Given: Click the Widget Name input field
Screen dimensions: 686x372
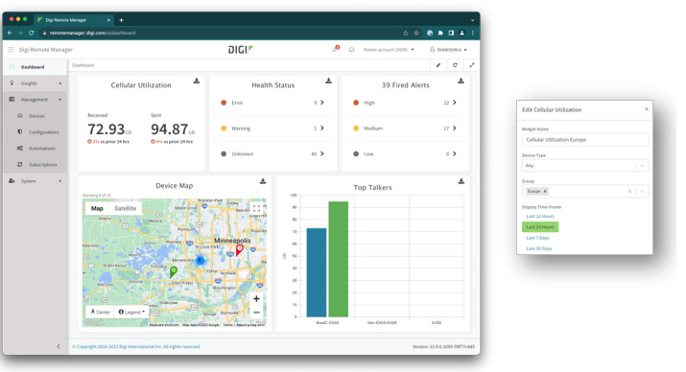Looking at the screenshot, I should click(585, 140).
